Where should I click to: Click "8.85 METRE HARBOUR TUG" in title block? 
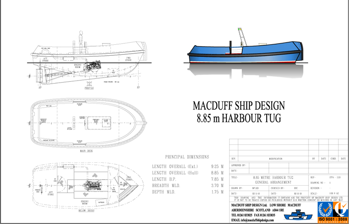(x=273, y=178)
